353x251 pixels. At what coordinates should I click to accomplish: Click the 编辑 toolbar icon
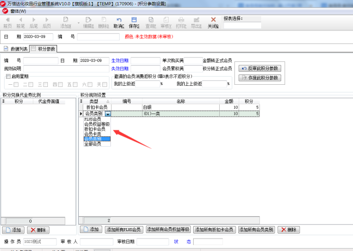point(88,23)
